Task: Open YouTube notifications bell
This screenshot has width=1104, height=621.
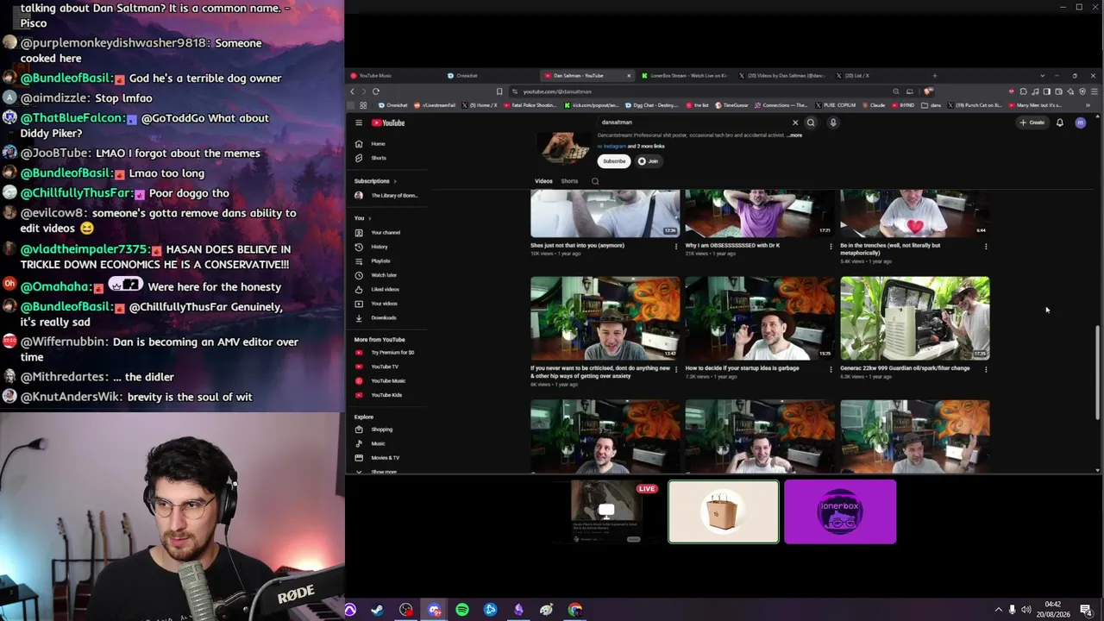Action: (x=1060, y=122)
